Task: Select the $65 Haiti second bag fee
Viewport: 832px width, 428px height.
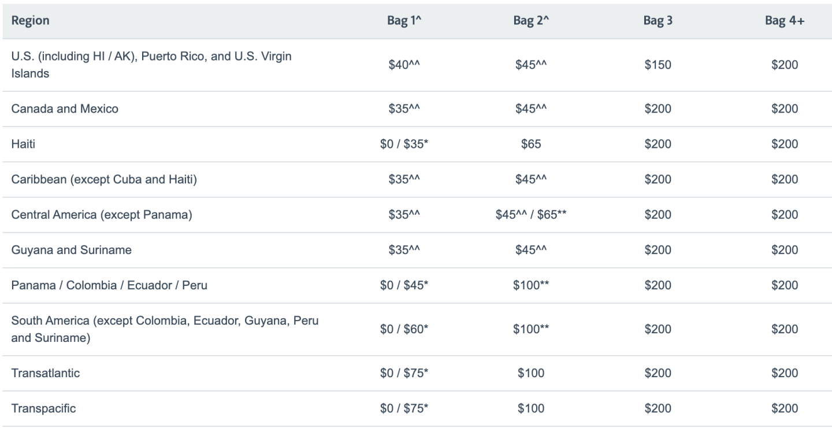Action: pos(530,144)
